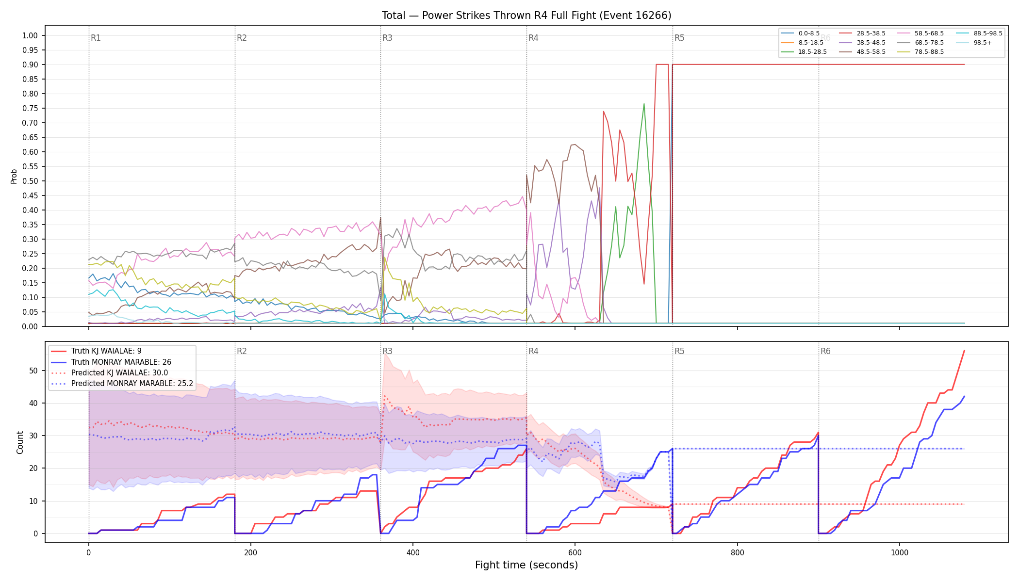Click the 'Fight time (seconds)' x-axis label
The image size is (1019, 582).
[x=526, y=565]
